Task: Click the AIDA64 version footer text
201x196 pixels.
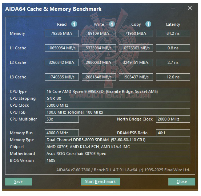Action: point(123,170)
